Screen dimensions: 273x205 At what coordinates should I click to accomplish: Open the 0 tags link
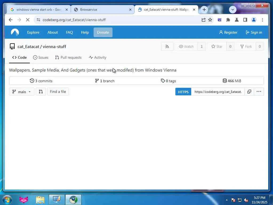(168, 81)
